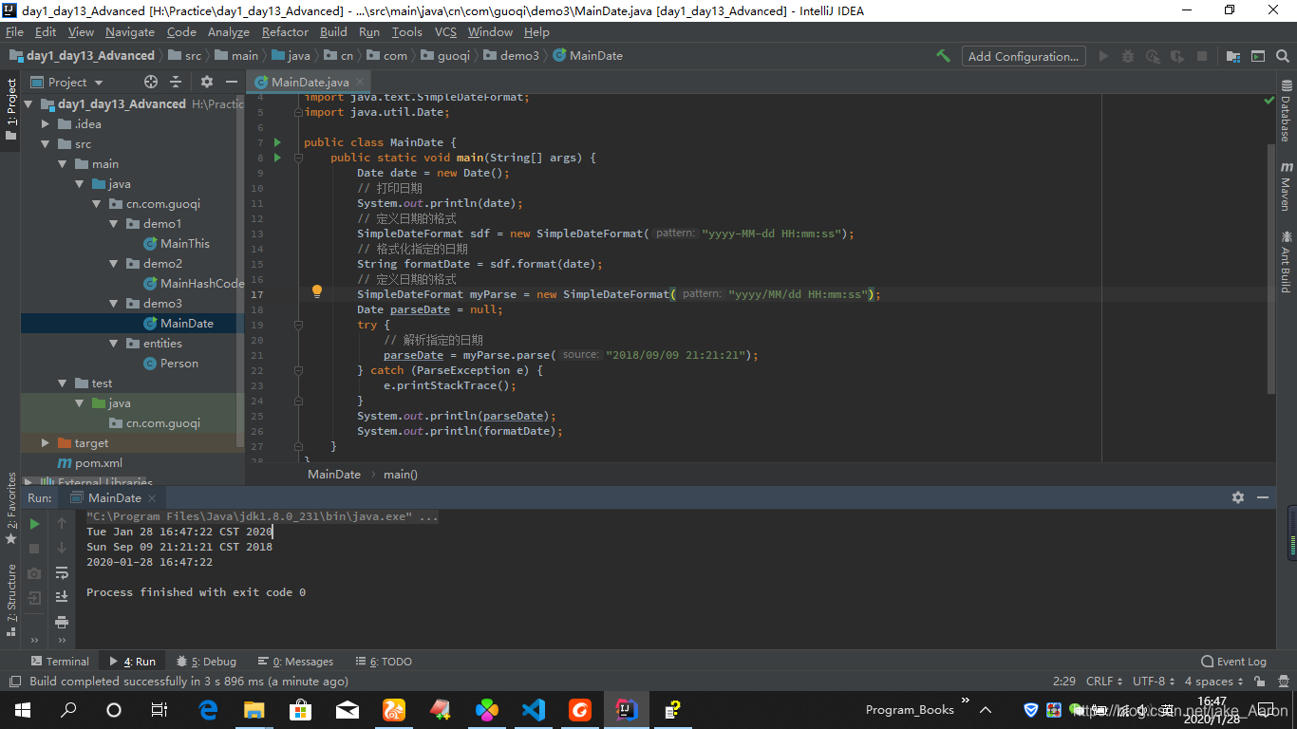1297x729 pixels.
Task: Click the green Build Project hammer icon
Action: click(943, 56)
